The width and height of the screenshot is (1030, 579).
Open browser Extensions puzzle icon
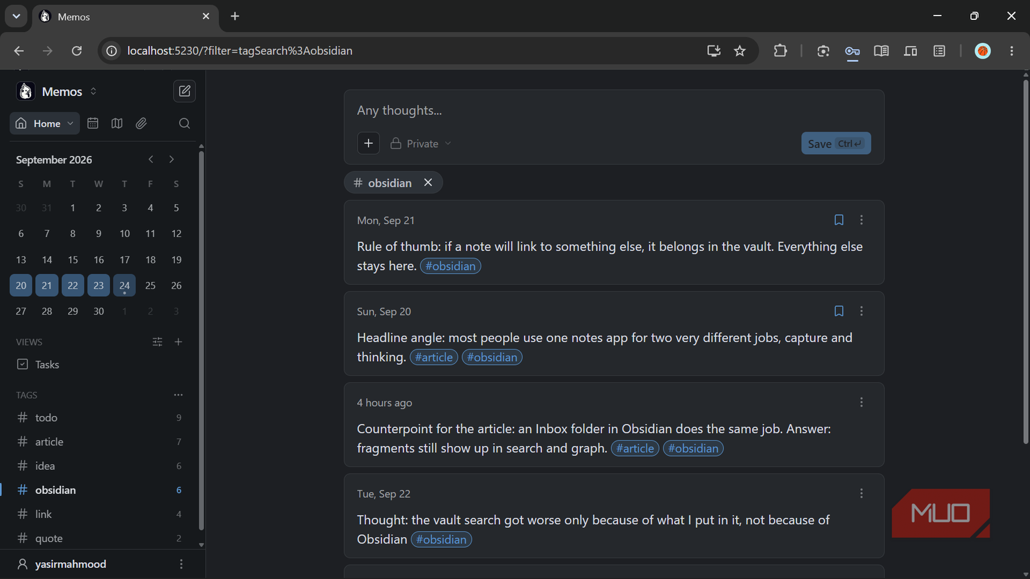(780, 51)
